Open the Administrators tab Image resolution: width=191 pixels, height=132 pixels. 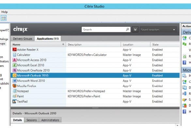(x=50, y=120)
